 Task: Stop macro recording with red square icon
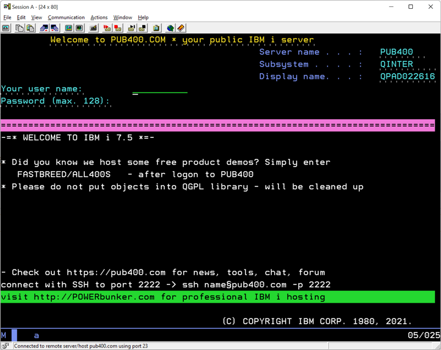118,28
